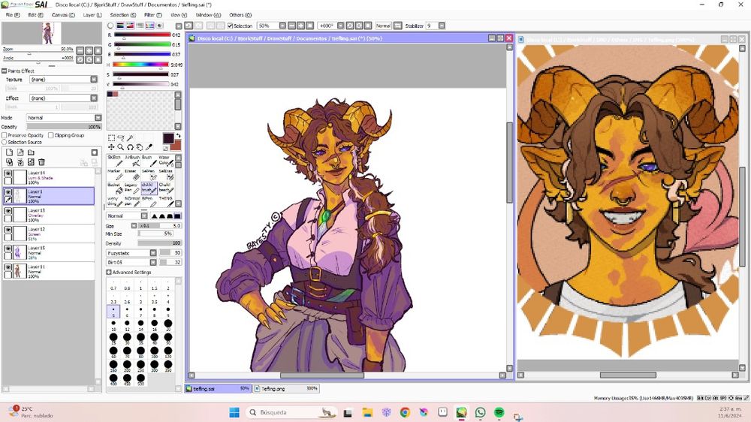The width and height of the screenshot is (751, 422).
Task: Toggle the swatches panel button
Action: tap(150, 26)
